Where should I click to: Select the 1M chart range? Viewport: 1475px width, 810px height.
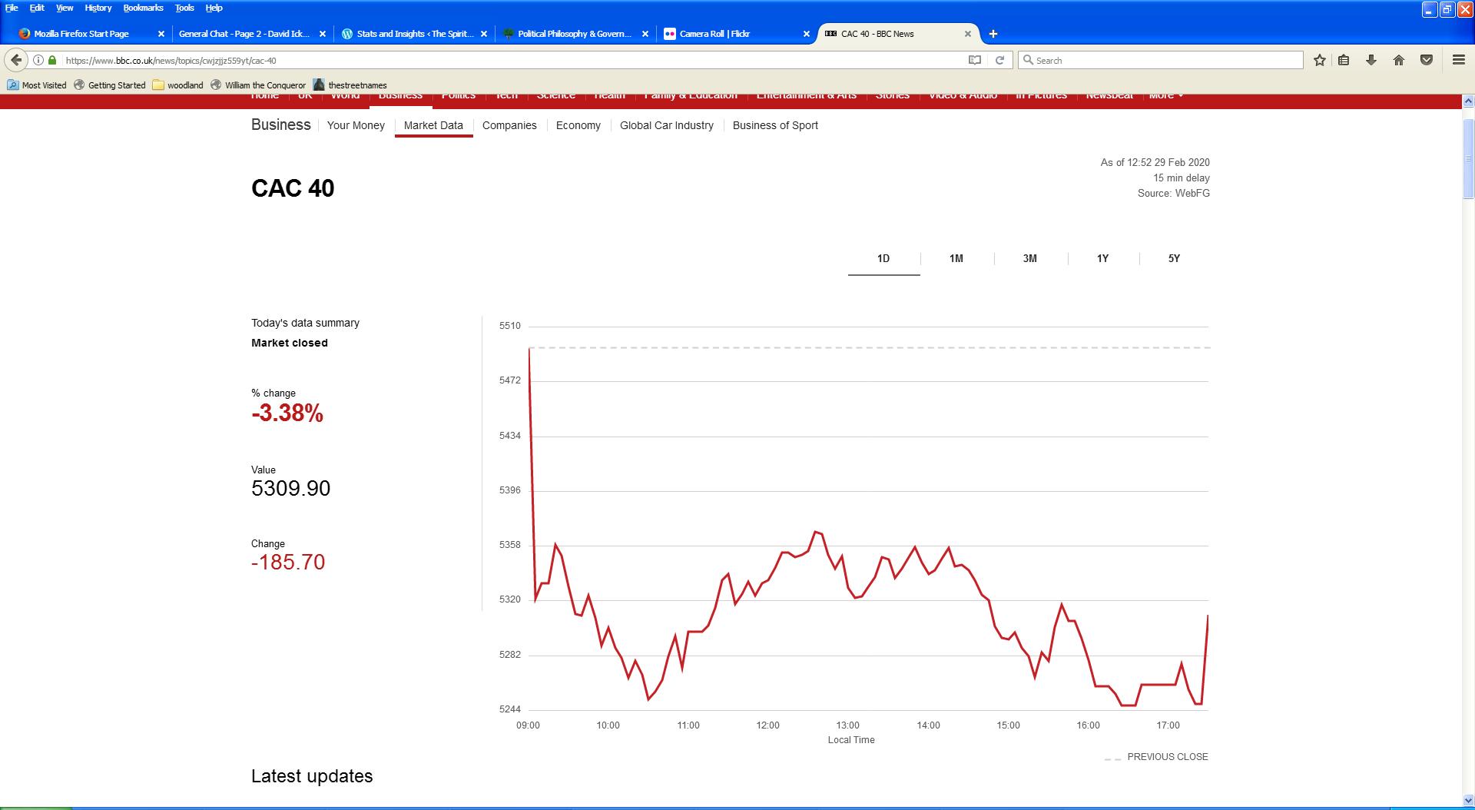coord(956,259)
